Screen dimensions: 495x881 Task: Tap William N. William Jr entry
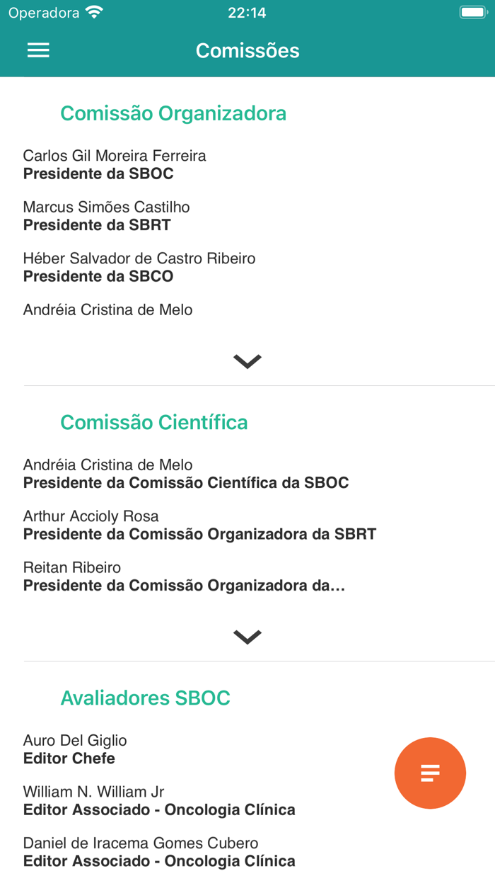[96, 790]
